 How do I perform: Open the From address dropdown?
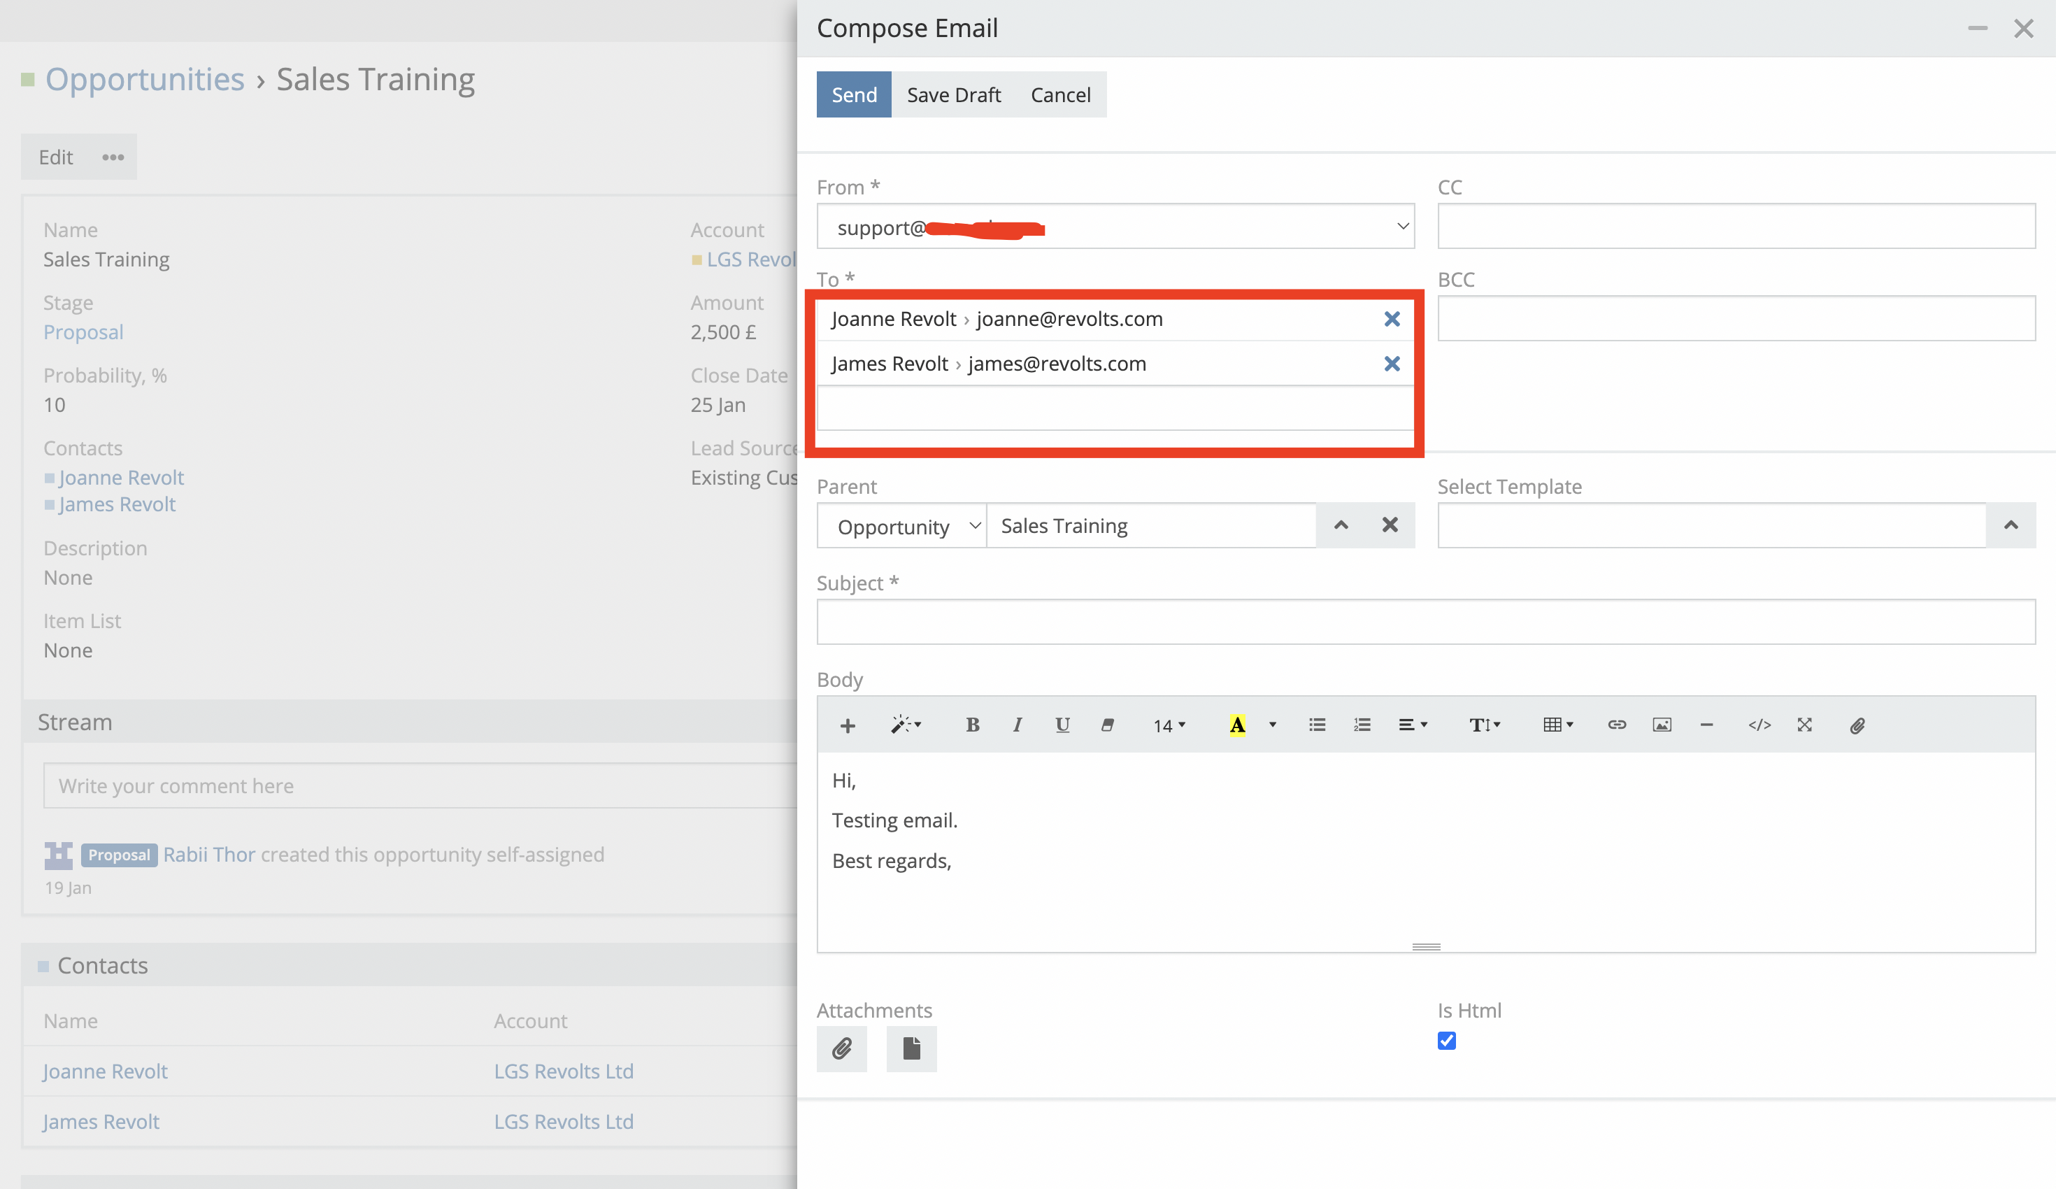tap(1401, 226)
